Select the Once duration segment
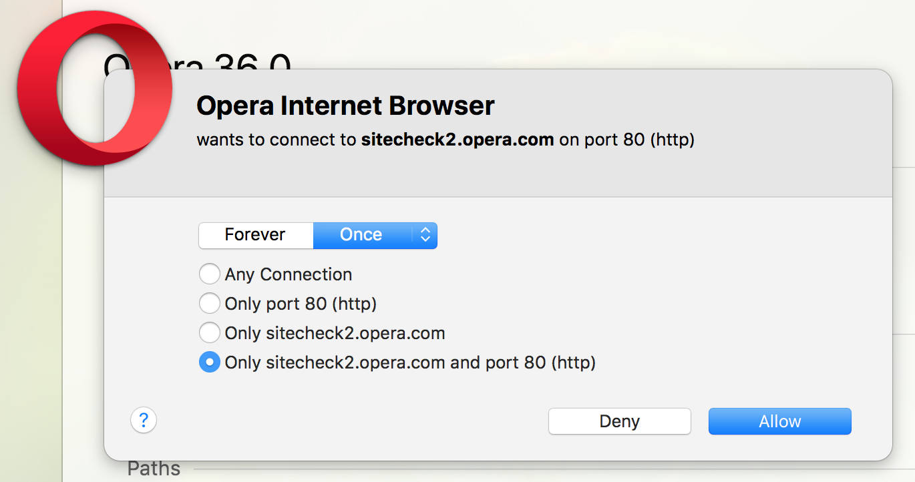The height and width of the screenshot is (482, 915). tap(361, 235)
